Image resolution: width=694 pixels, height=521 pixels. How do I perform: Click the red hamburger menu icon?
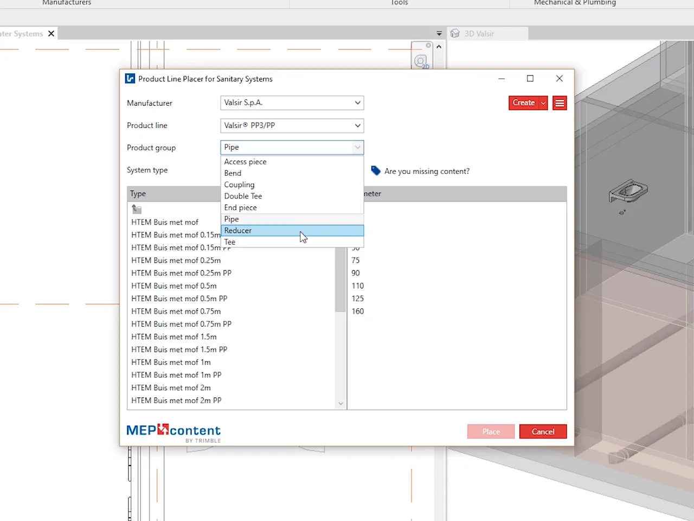[560, 103]
